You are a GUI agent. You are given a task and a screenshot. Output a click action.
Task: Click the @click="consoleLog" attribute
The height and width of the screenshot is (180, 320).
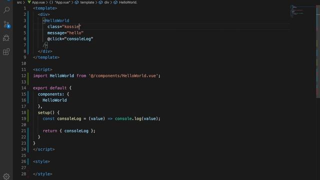pyautogui.click(x=70, y=39)
